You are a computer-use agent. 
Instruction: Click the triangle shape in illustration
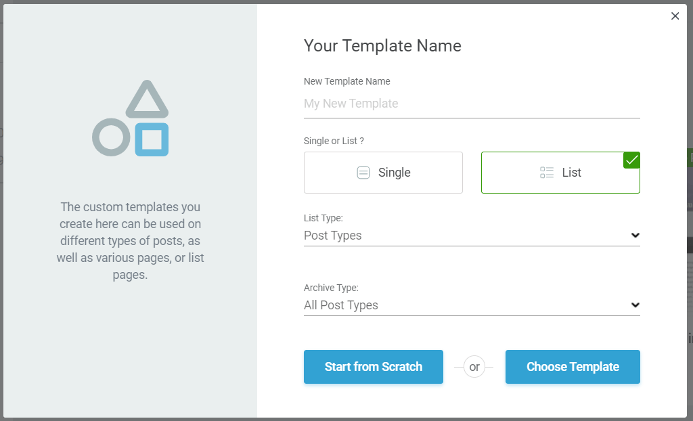click(x=147, y=100)
